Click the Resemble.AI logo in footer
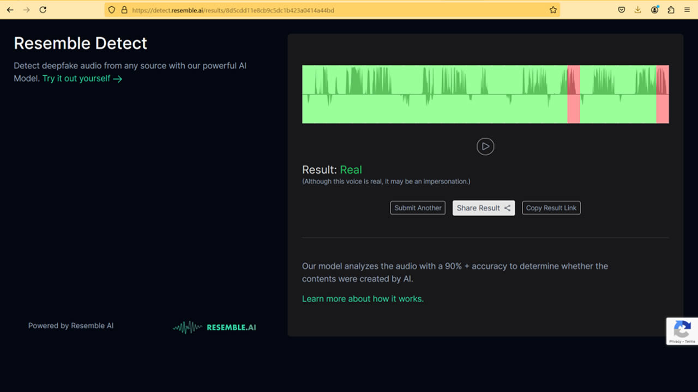Image resolution: width=698 pixels, height=392 pixels. (x=215, y=327)
